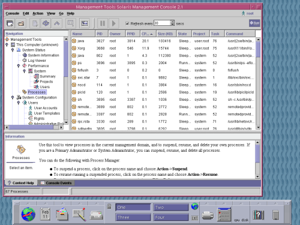Click the show/hide panes toolbar icon
The width and height of the screenshot is (300, 225).
click(x=85, y=23)
